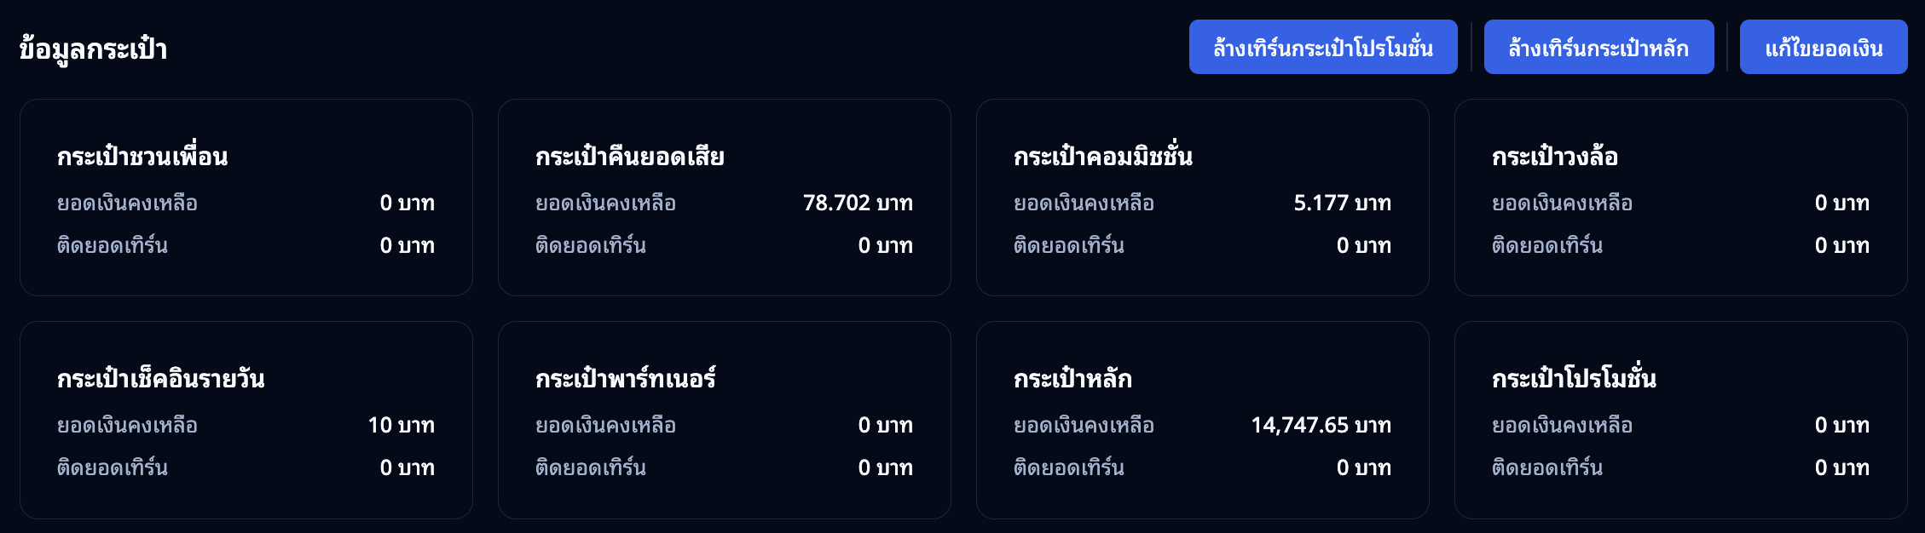Click ติดยอดเทิร์น in the wheel wallet card

tap(1547, 245)
